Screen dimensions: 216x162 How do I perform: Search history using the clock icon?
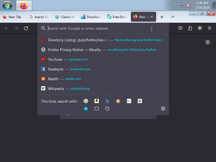107,109
